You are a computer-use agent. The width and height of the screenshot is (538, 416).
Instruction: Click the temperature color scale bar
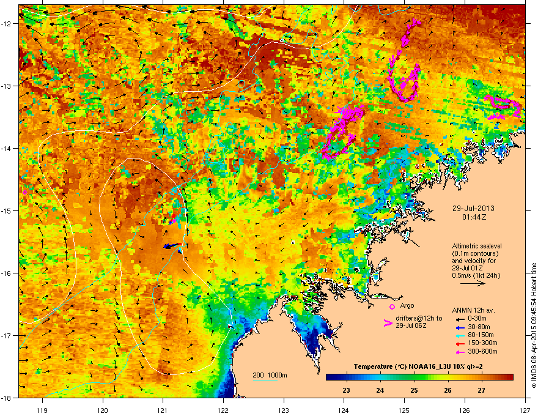point(419,377)
